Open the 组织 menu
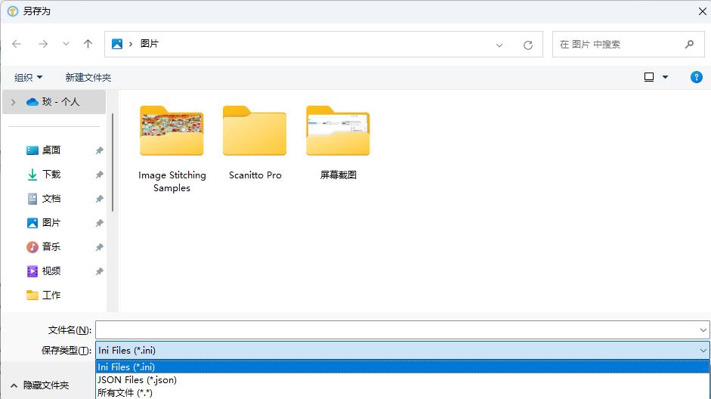The image size is (711, 399). point(29,77)
